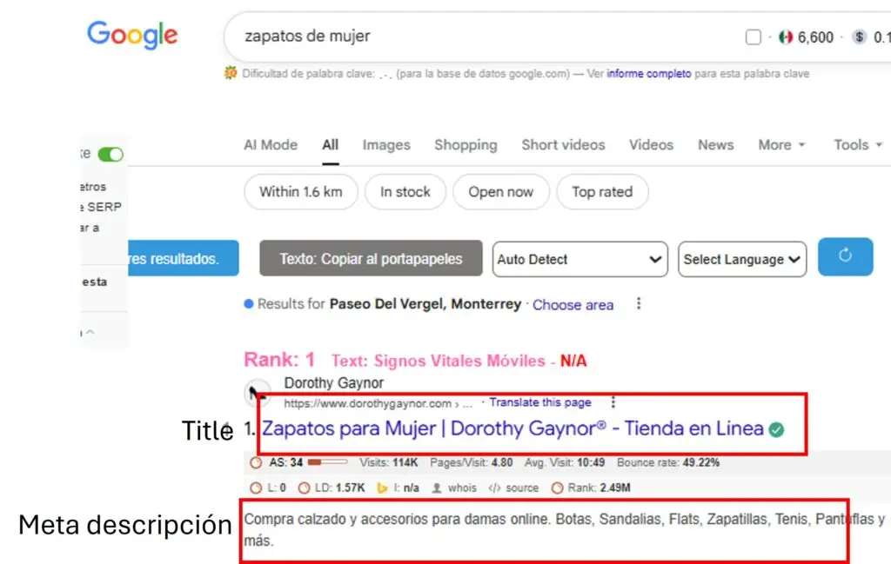The width and height of the screenshot is (891, 564).
Task: Click the yellow index (I: n/a) icon
Action: pos(383,488)
